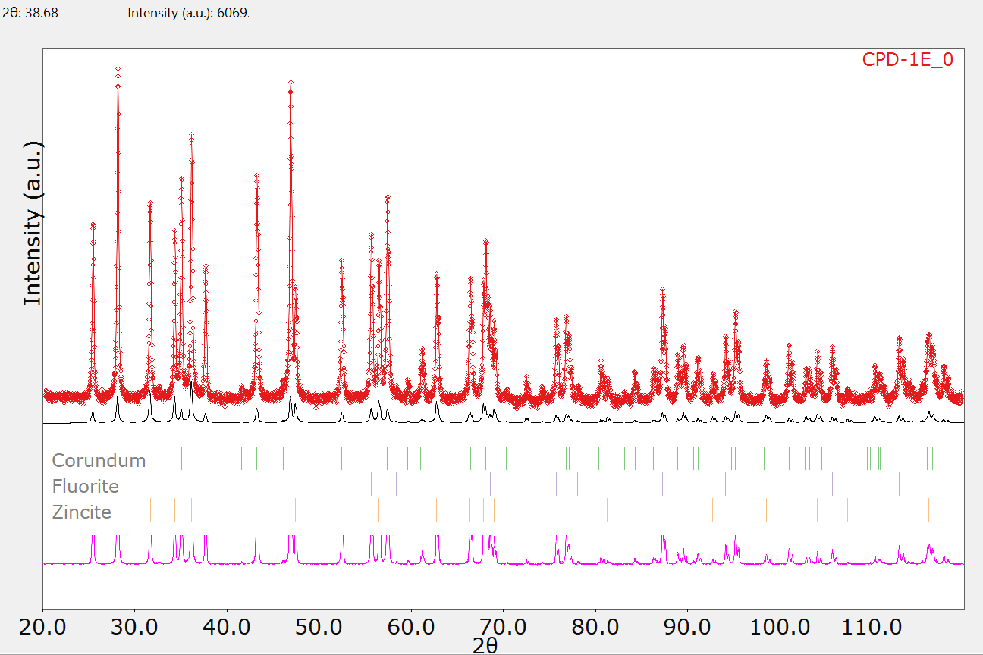
Task: Click the Intensity (a.u.) y-axis title
Action: tap(32, 223)
